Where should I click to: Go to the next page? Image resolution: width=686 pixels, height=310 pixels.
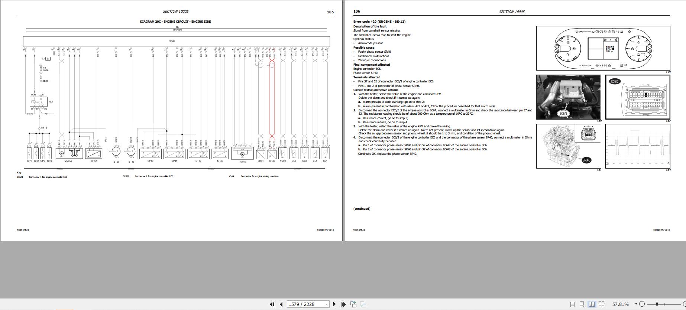334,304
